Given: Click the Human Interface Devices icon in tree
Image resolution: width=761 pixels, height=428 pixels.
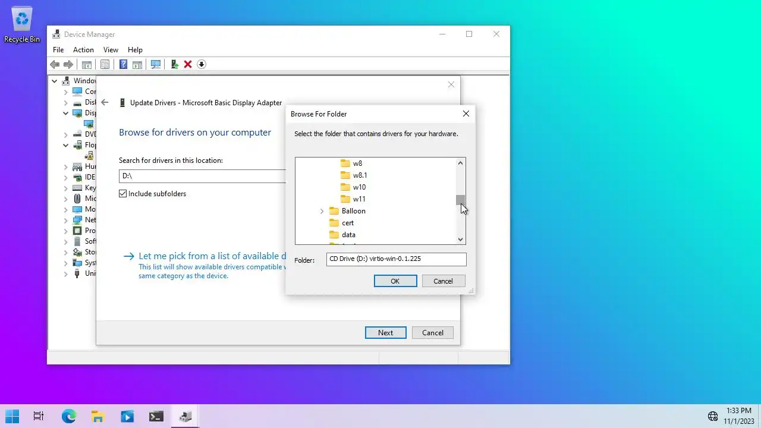Looking at the screenshot, I should pos(77,166).
